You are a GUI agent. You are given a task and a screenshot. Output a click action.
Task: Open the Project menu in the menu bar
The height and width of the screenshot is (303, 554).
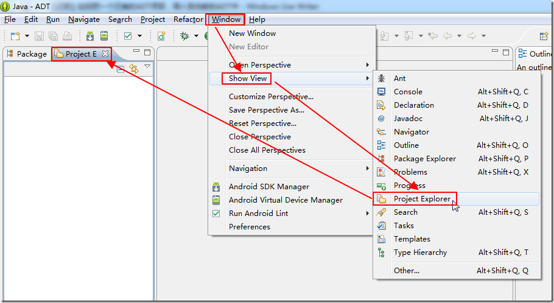point(153,19)
